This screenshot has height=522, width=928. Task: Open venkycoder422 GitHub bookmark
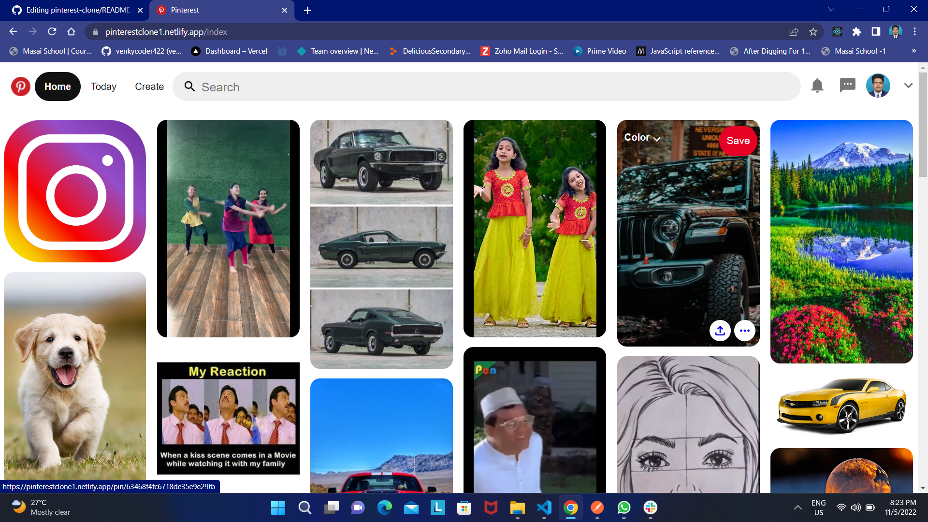click(x=142, y=51)
